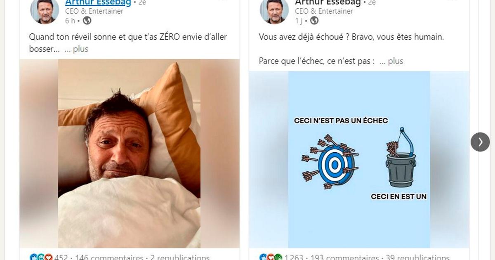
Task: Open the reaction icons on the left post
Action: pyautogui.click(x=41, y=257)
